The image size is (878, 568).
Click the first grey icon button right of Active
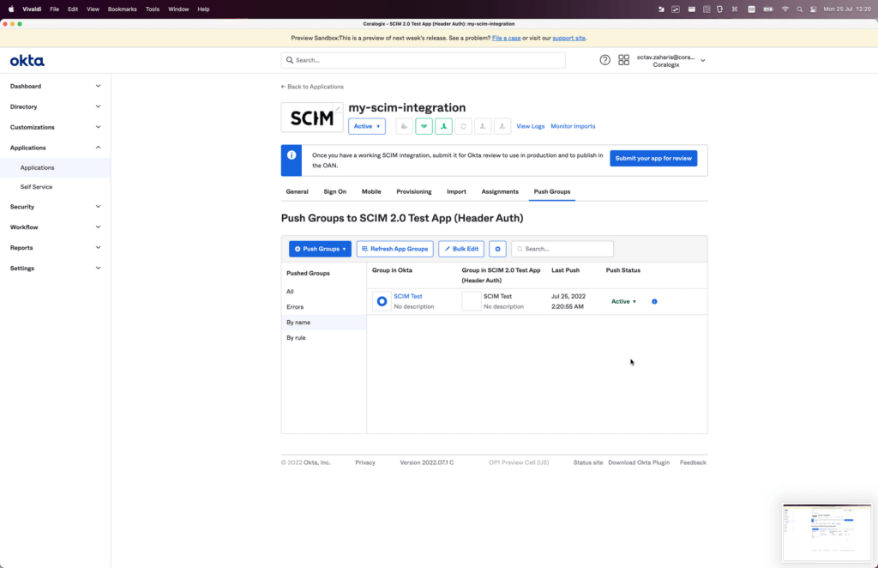click(x=405, y=126)
